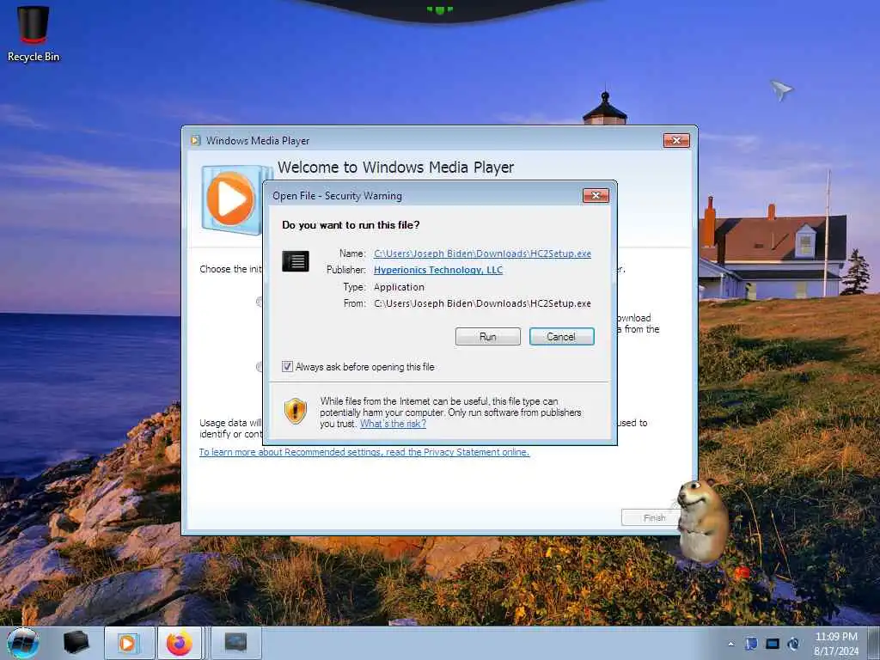The width and height of the screenshot is (880, 660).
Task: Open the HC2Setup.exe Name file path link
Action: click(482, 254)
